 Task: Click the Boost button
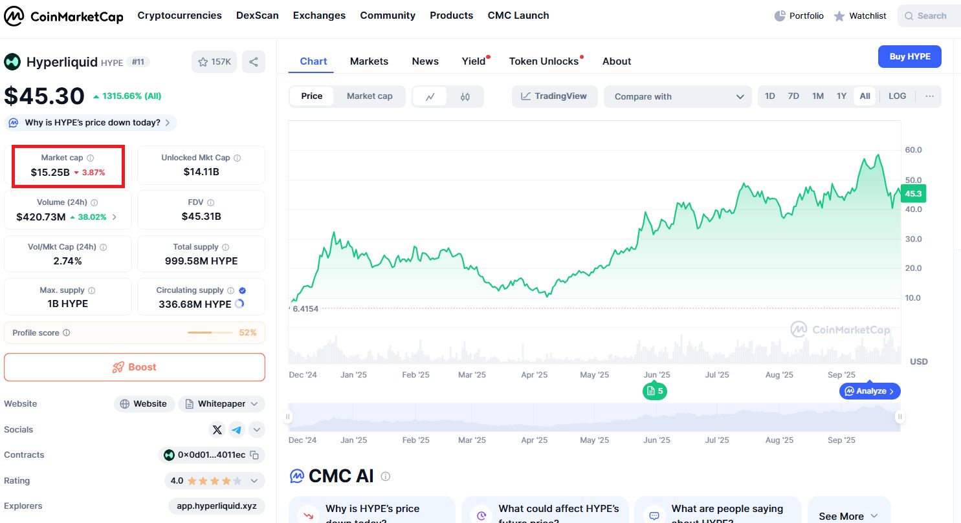click(x=135, y=367)
